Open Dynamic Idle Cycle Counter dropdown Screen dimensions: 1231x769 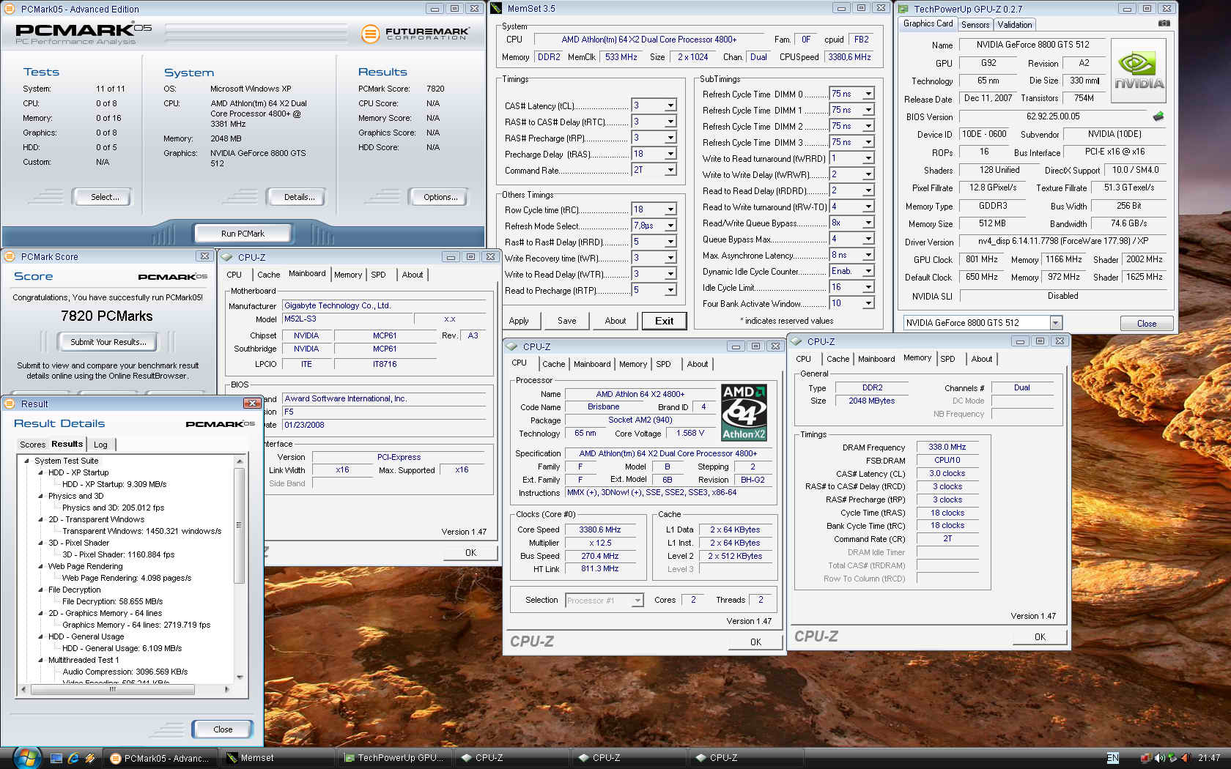[868, 271]
